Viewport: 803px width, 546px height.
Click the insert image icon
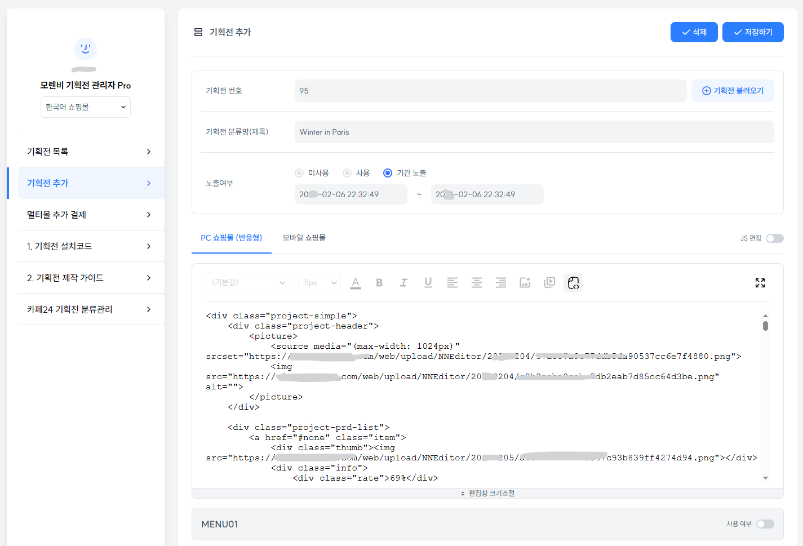[525, 283]
